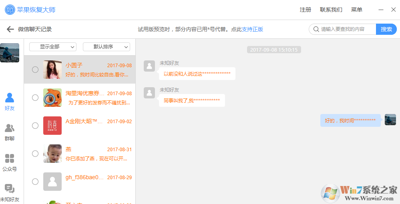400x204 pixels.
Task: Click the 支持正版 link
Action: [252, 29]
